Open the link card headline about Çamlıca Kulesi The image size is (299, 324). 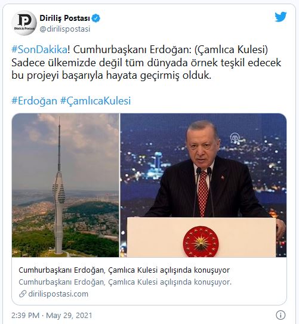tap(124, 270)
